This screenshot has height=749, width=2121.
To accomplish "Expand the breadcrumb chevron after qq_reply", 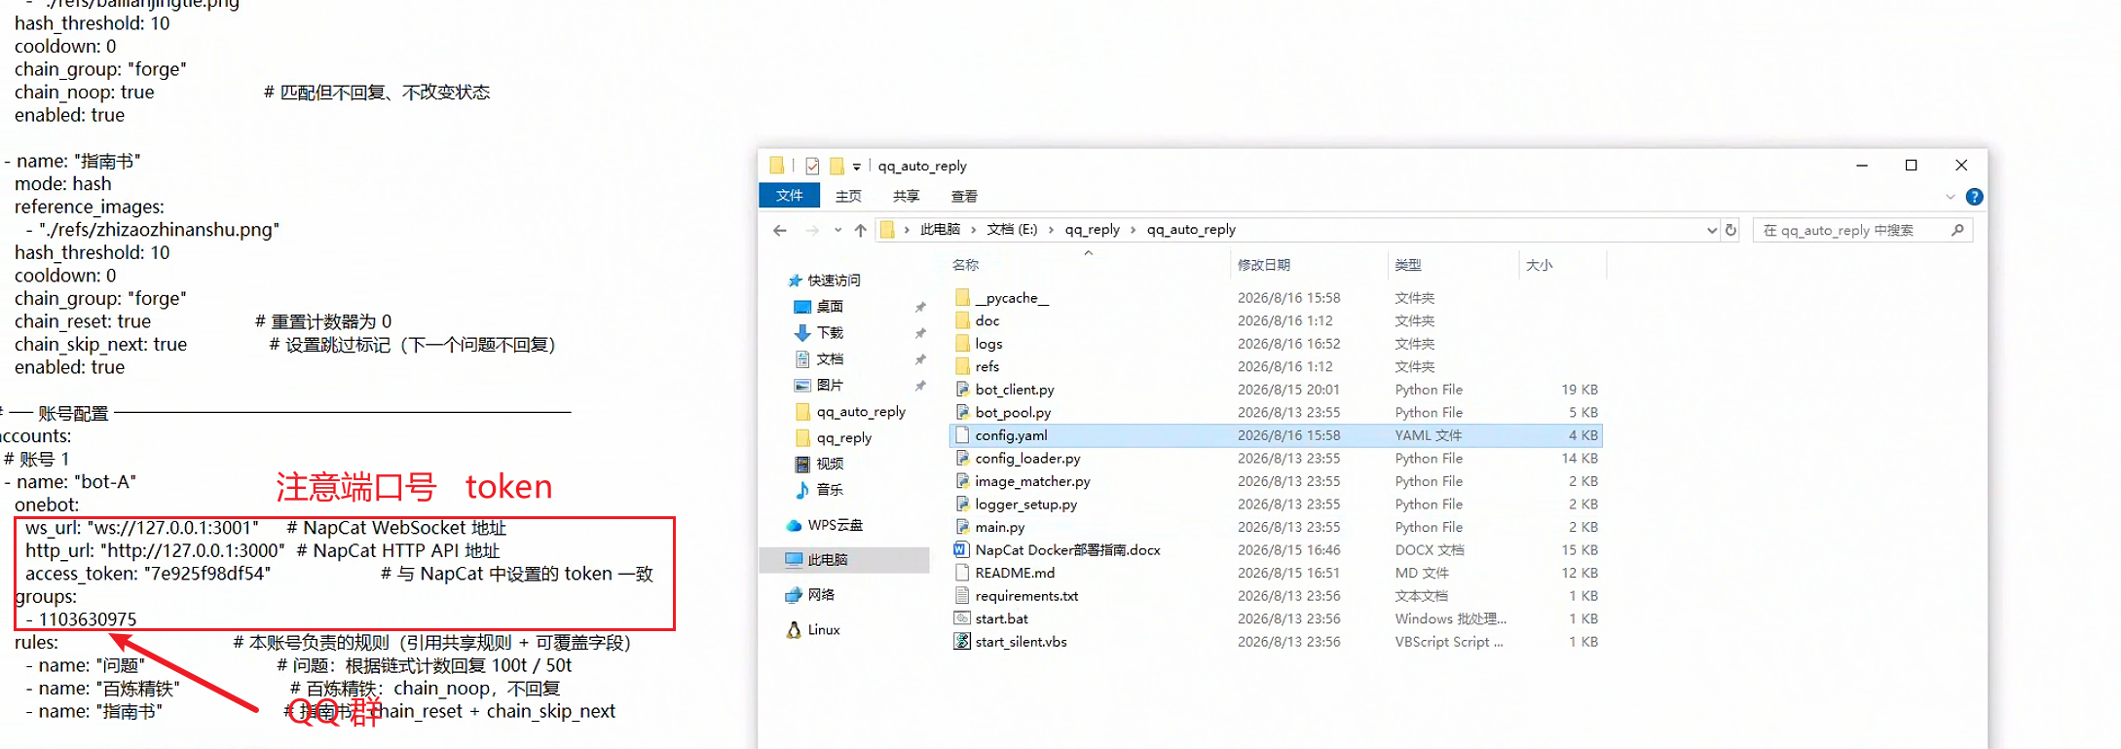I will (1133, 230).
